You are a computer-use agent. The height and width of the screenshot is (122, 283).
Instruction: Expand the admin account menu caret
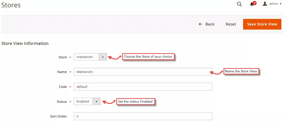(281, 4)
